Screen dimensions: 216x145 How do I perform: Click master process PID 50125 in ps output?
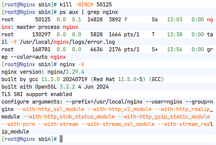click(x=43, y=19)
